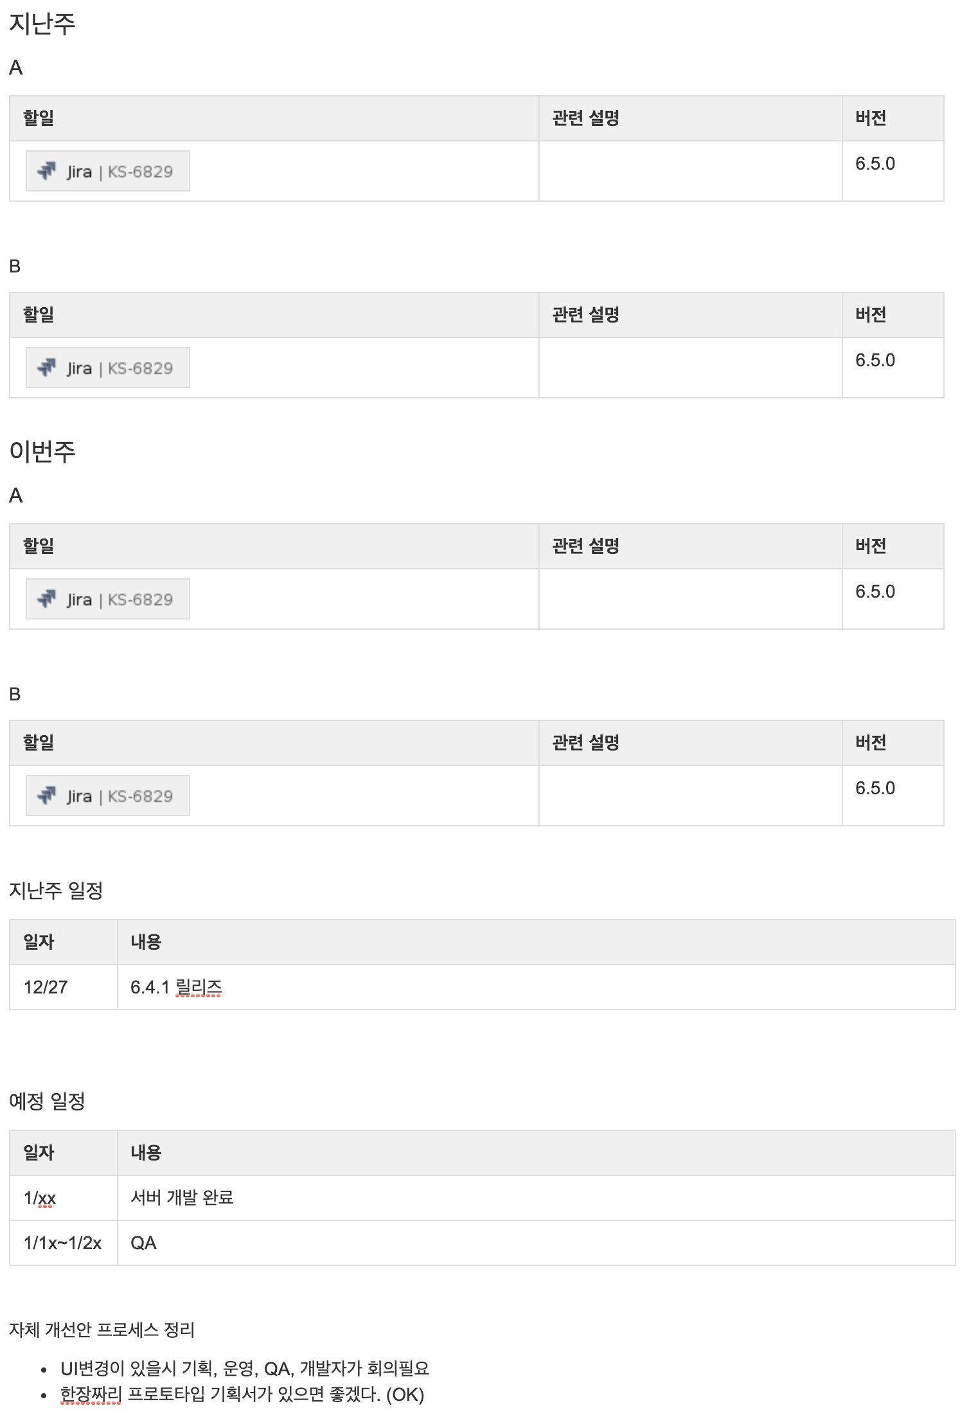The width and height of the screenshot is (978, 1415).
Task: Click the 한장짜리 프로토타입 bullet text
Action: click(242, 1394)
